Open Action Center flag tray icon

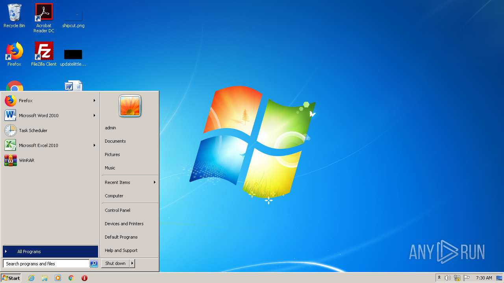pos(467,278)
